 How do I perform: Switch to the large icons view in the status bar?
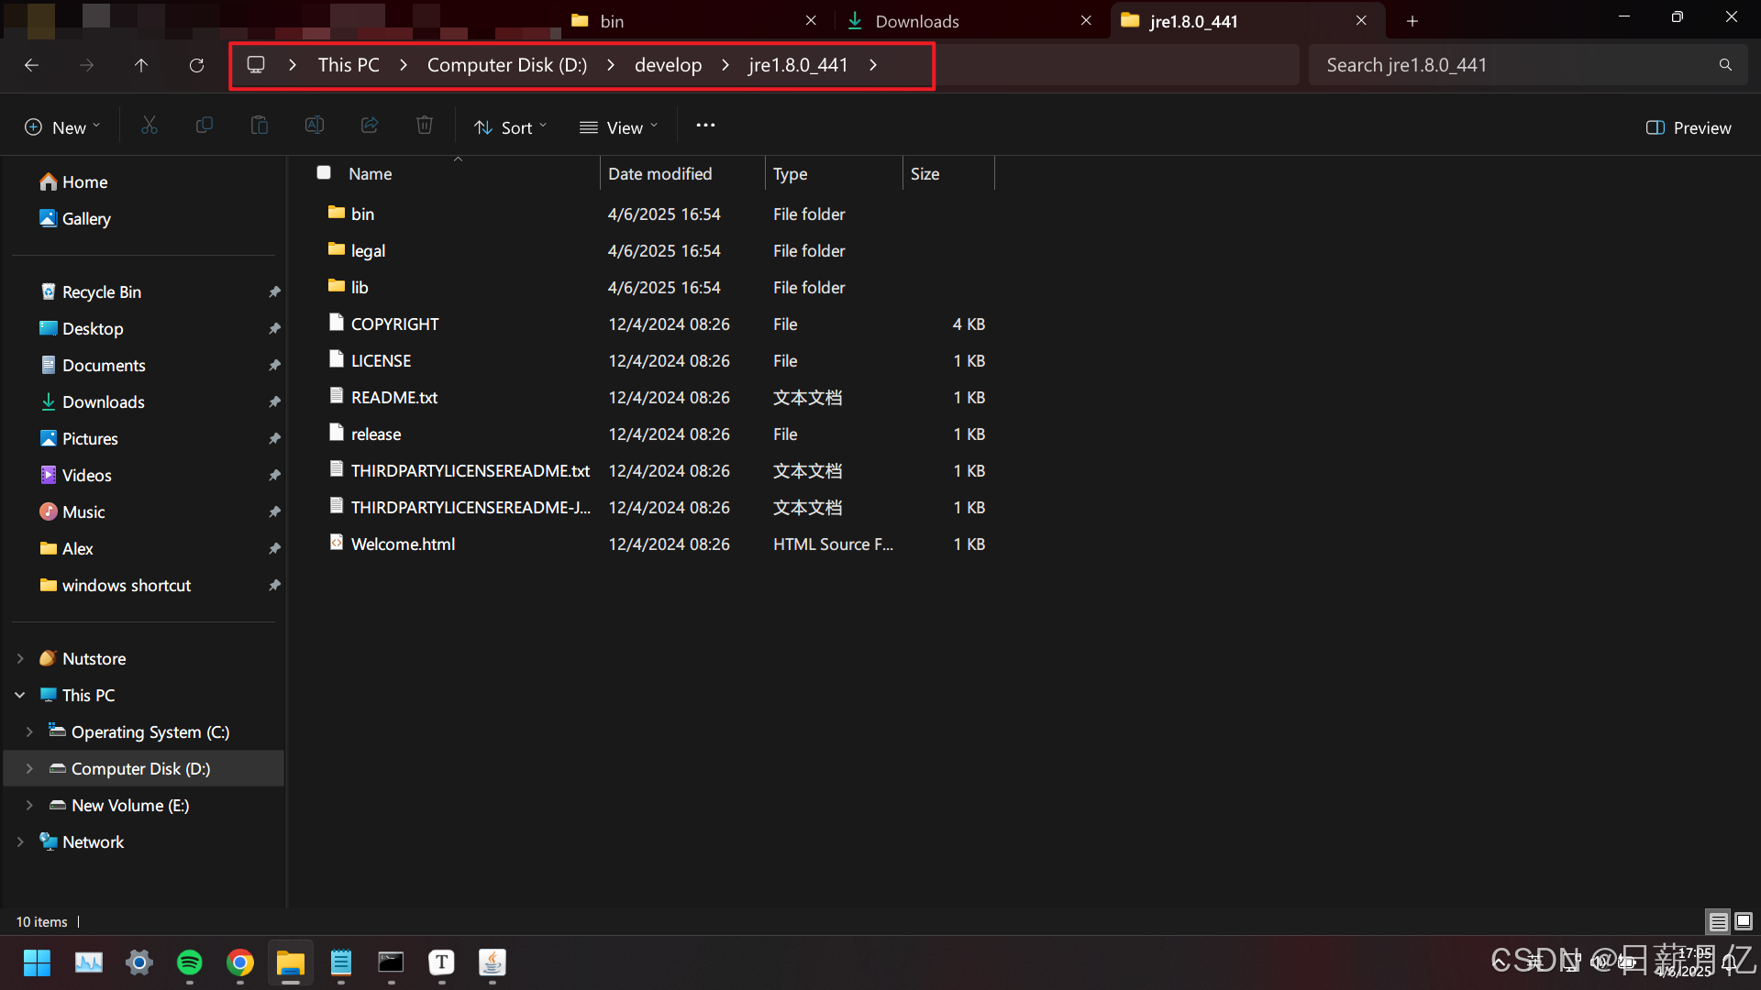1744,921
